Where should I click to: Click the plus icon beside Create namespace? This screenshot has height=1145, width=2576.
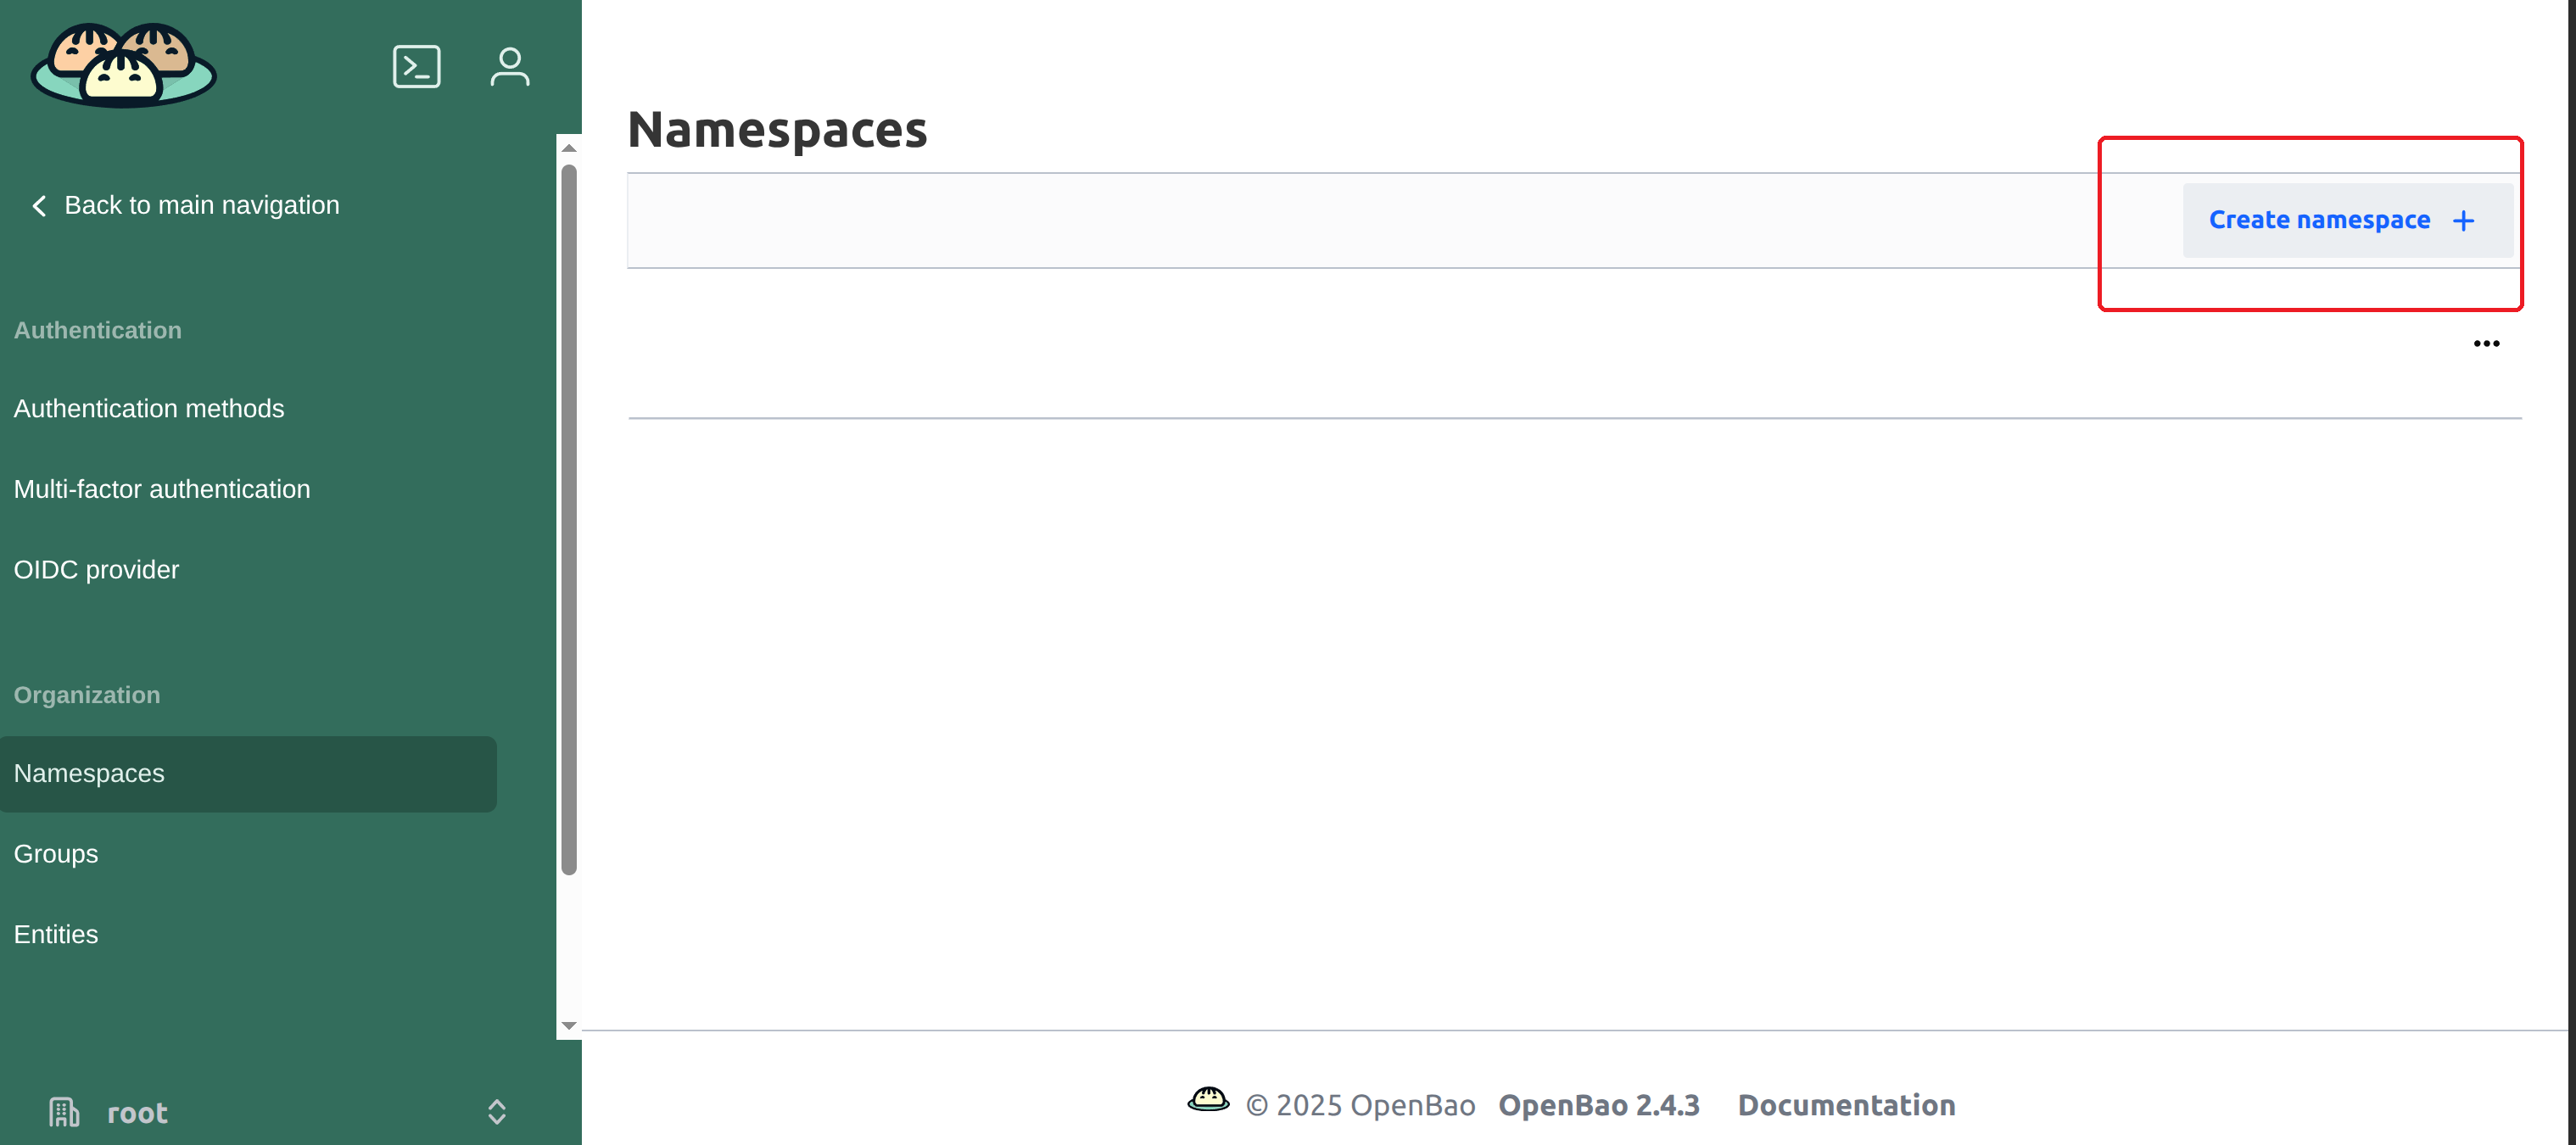(2463, 221)
